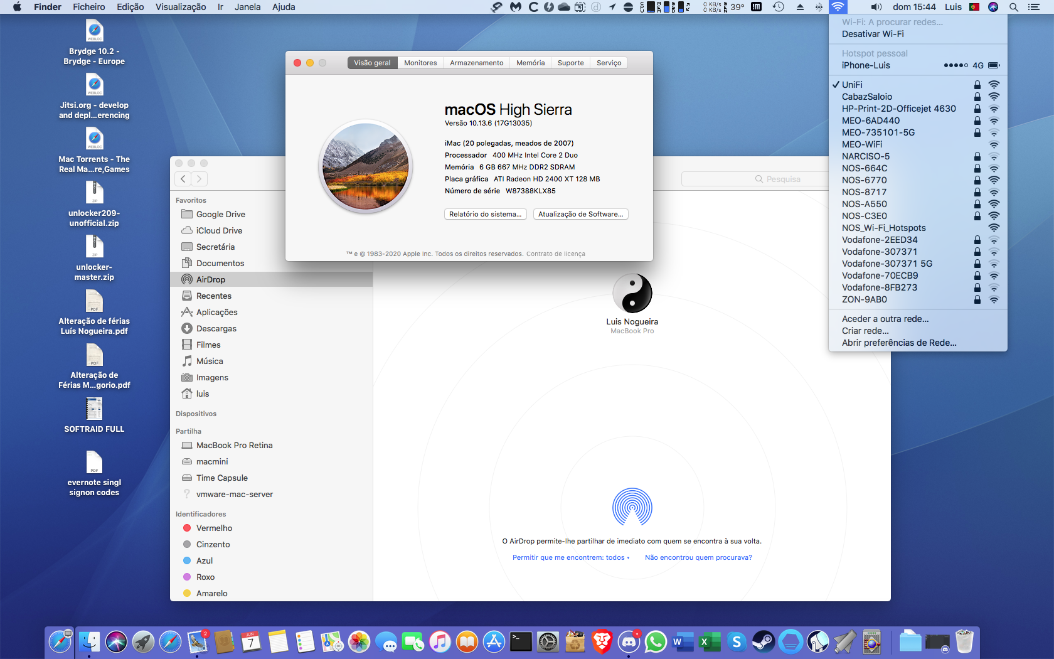Image resolution: width=1054 pixels, height=659 pixels.
Task: Click Atualização de Software button
Action: (x=581, y=214)
